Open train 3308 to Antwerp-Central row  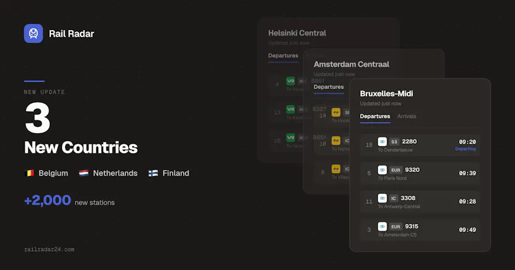click(420, 201)
